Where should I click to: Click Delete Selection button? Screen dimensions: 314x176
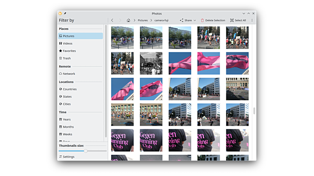point(213,20)
